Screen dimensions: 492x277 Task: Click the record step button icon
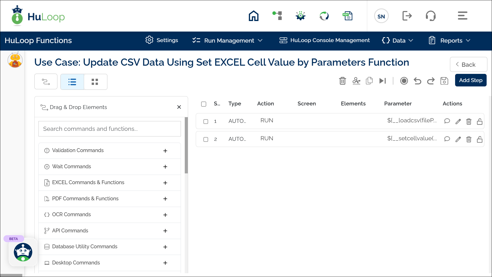404,81
